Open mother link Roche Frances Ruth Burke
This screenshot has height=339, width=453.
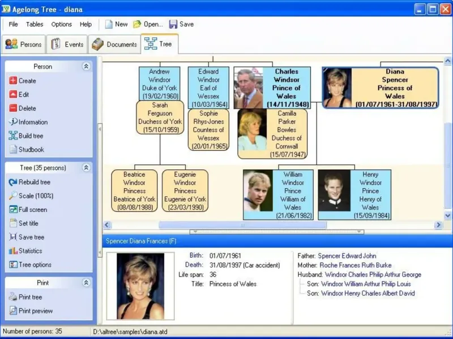point(356,265)
